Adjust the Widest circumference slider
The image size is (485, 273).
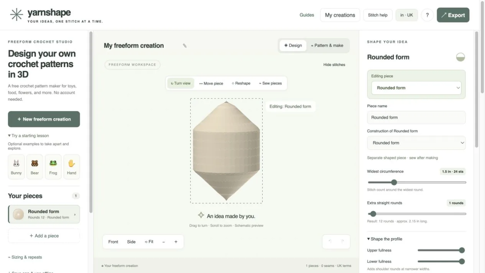pyautogui.click(x=416, y=183)
